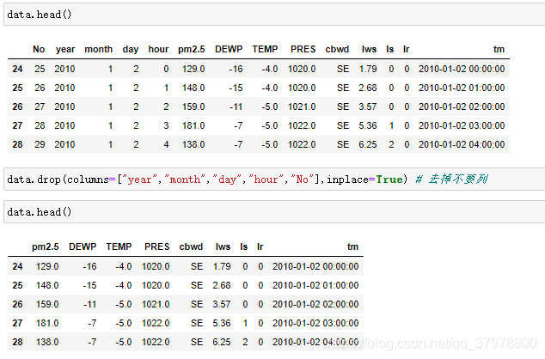This screenshot has height=359, width=545.
Task: Click Iws value 2.68 in second table
Action: click(x=222, y=285)
